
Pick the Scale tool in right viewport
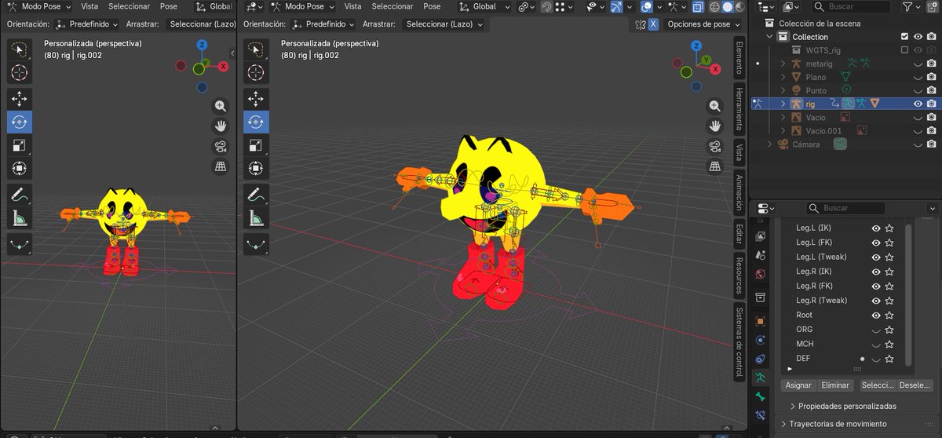(x=255, y=145)
